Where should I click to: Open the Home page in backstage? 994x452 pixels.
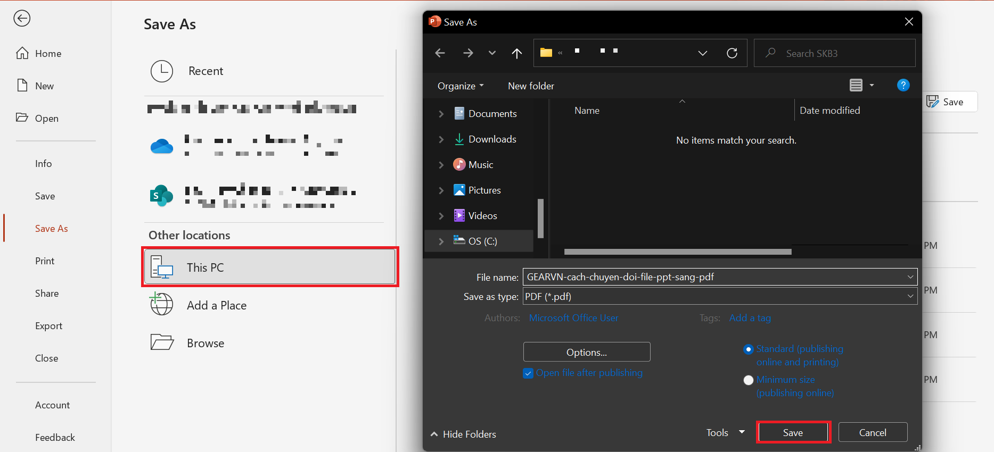(x=39, y=54)
